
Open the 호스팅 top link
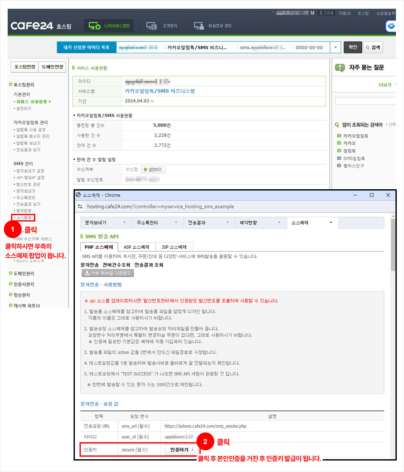coord(363,13)
